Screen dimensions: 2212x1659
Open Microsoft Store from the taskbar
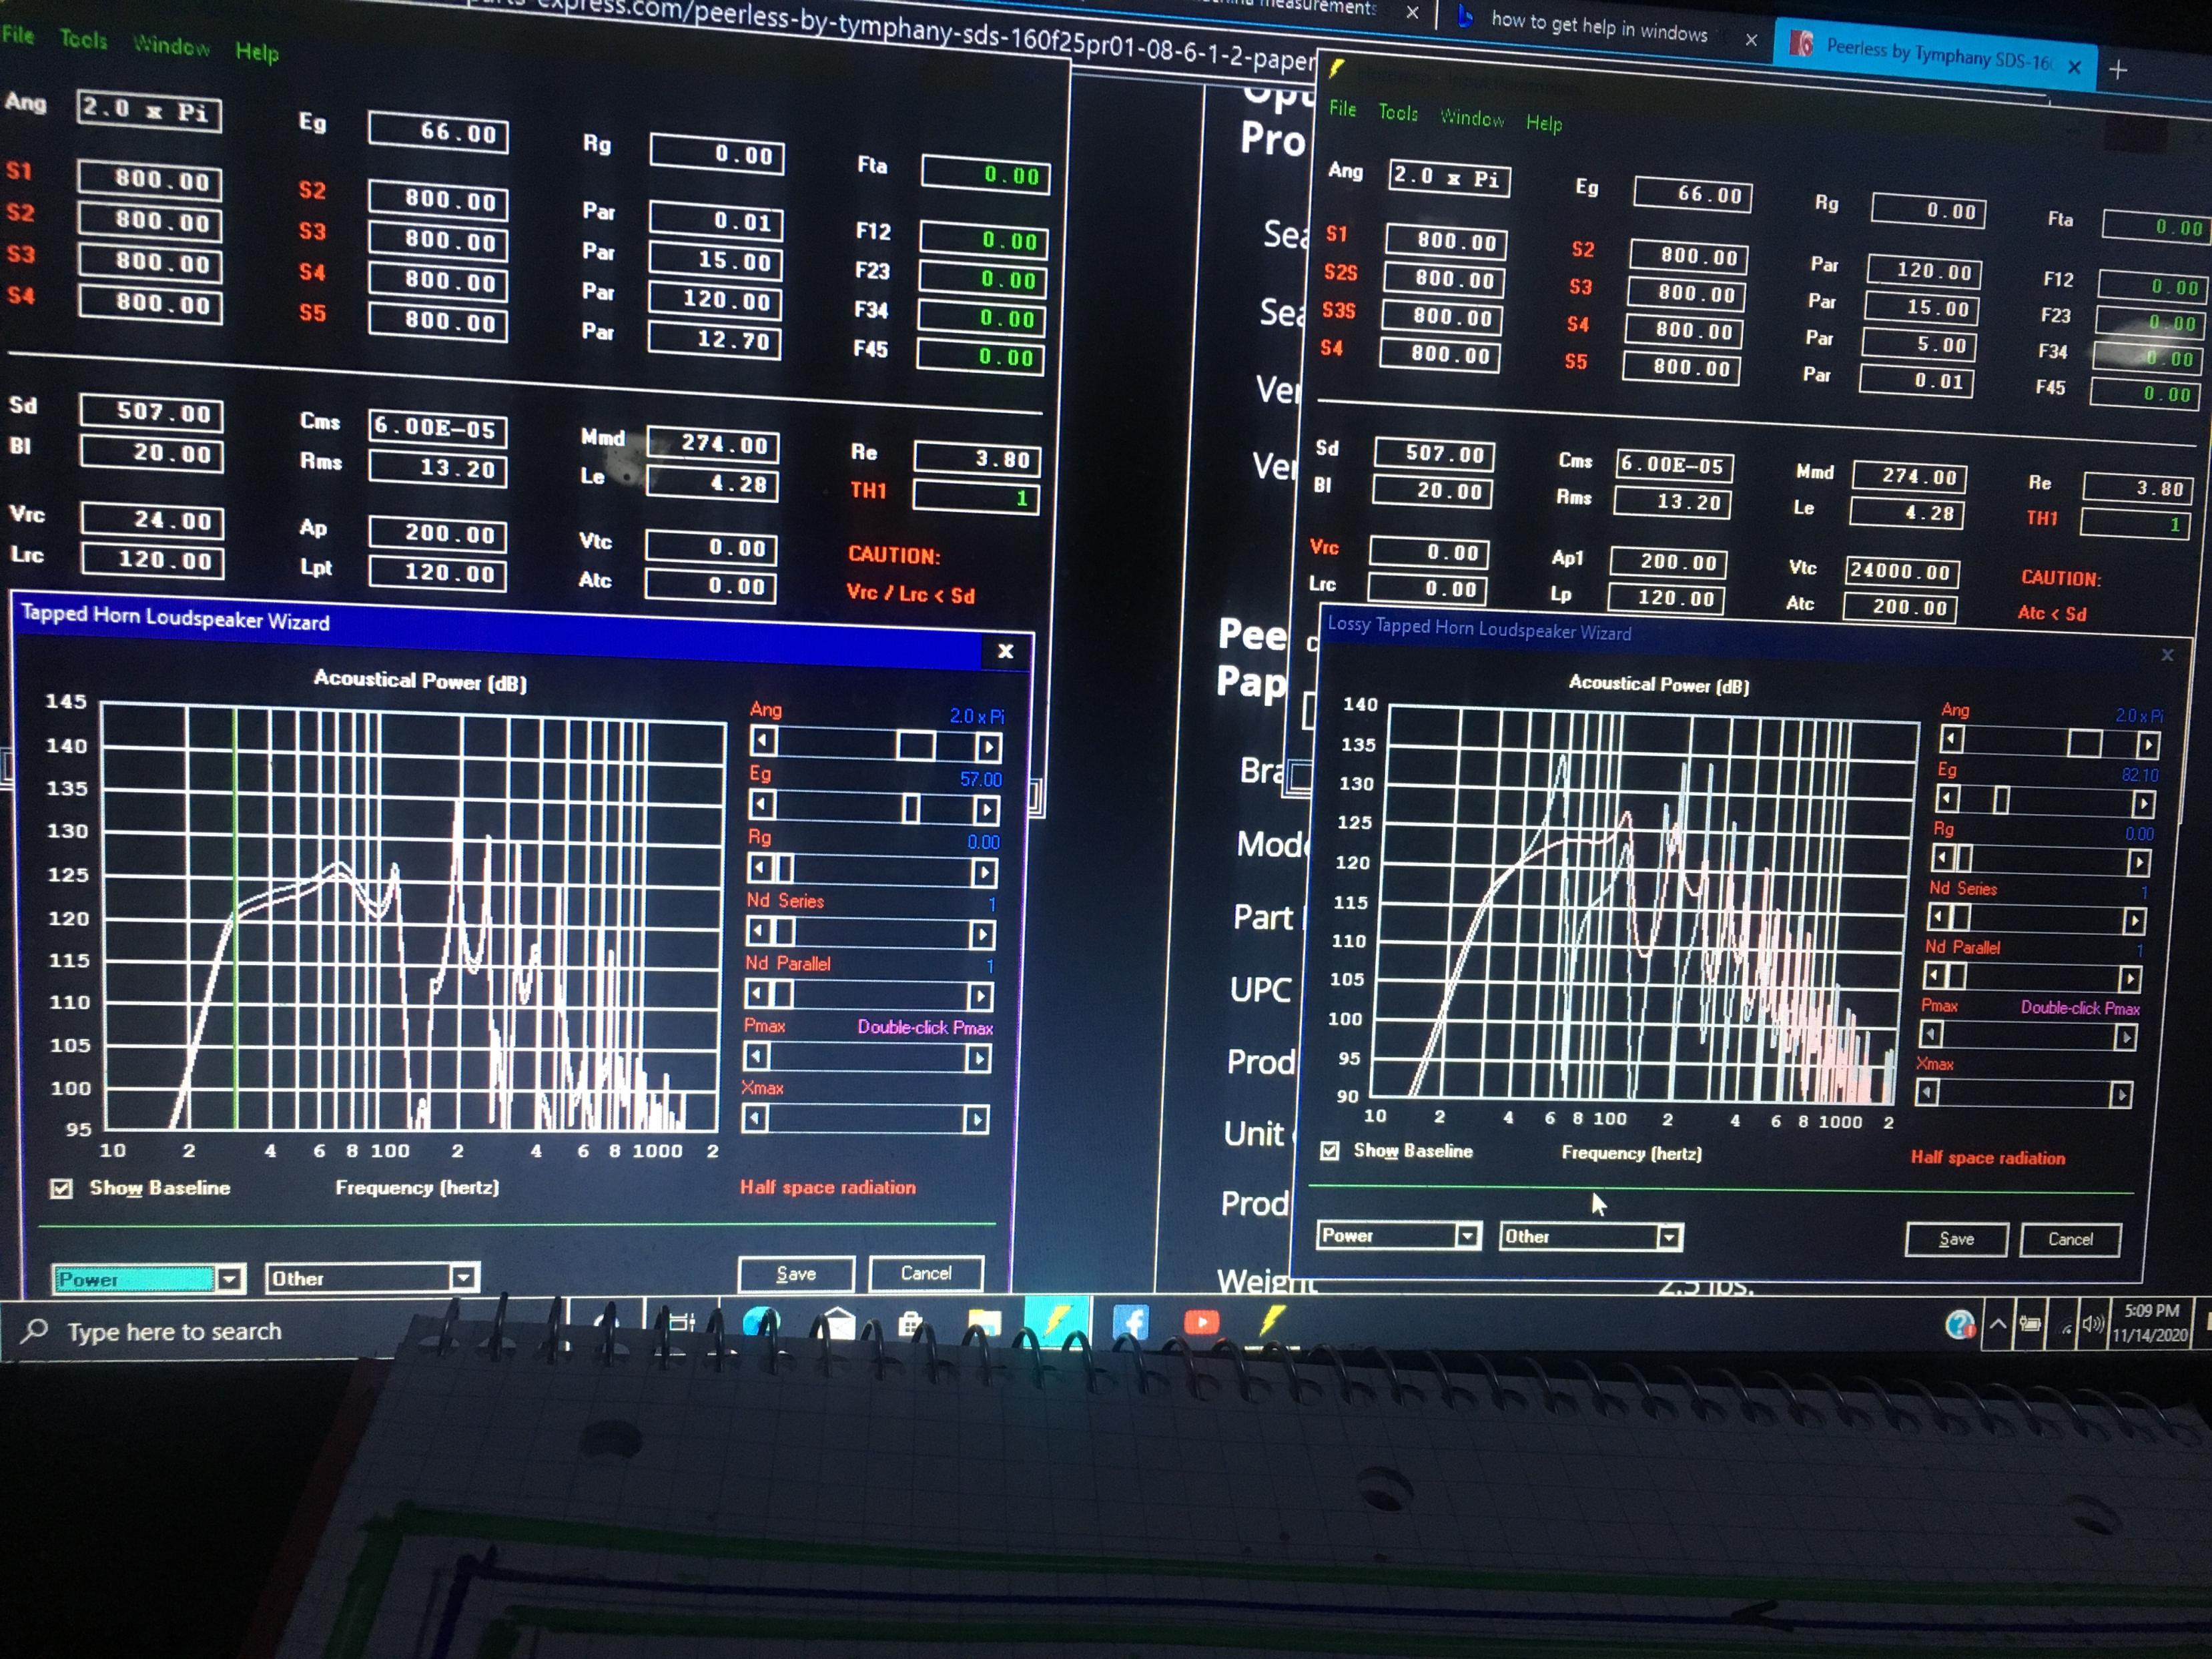(910, 1324)
